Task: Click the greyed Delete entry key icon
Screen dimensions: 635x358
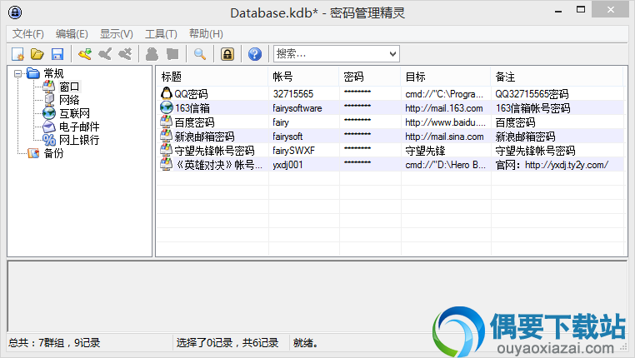Action: (125, 54)
